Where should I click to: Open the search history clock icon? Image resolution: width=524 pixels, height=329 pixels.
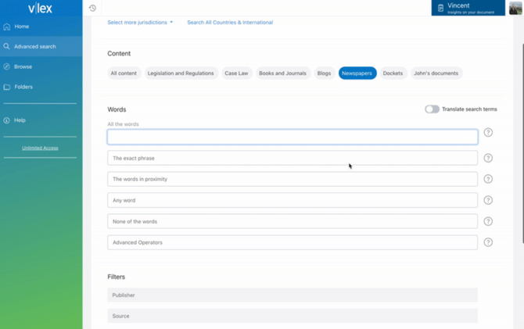pyautogui.click(x=92, y=8)
